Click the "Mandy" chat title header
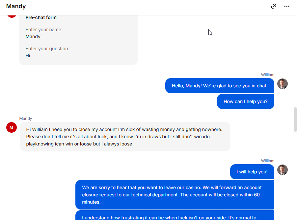Screen dimensions: 297x221 click(x=16, y=6)
